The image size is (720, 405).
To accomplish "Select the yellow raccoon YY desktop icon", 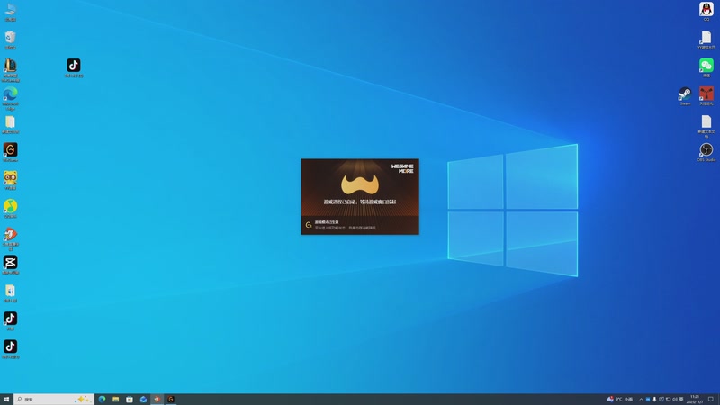I will point(10,178).
